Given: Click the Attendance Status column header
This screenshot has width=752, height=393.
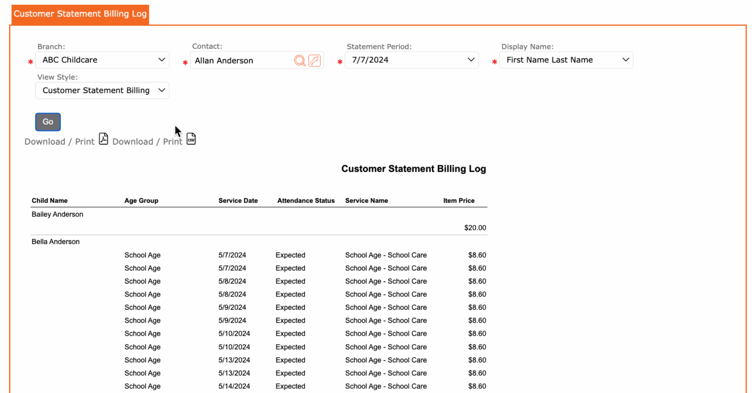Looking at the screenshot, I should [x=306, y=201].
